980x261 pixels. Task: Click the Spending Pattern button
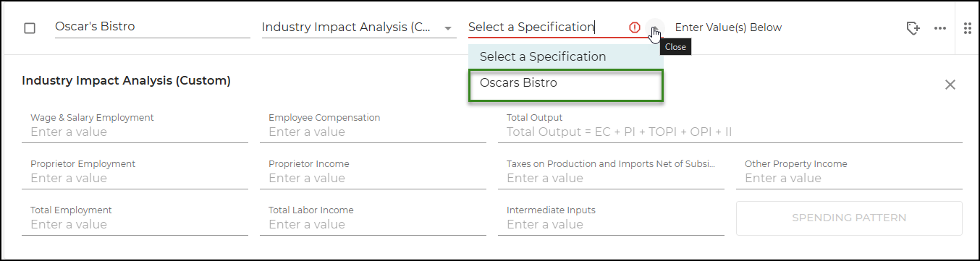(x=849, y=218)
